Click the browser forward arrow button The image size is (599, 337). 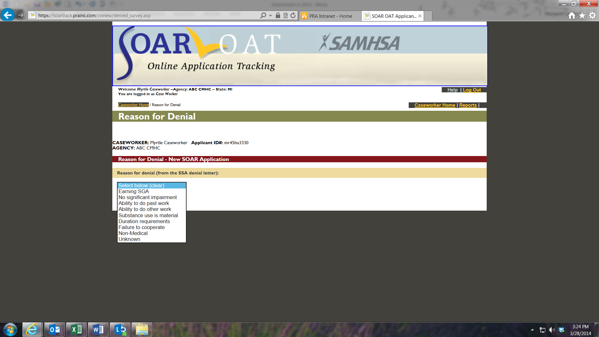21,15
